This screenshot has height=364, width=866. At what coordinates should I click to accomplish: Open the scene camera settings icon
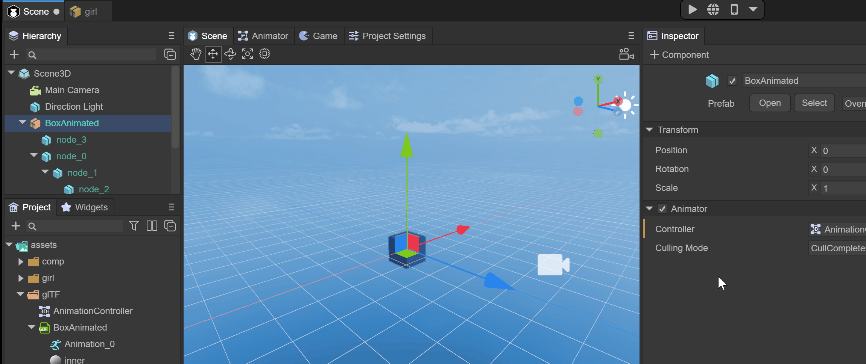626,54
